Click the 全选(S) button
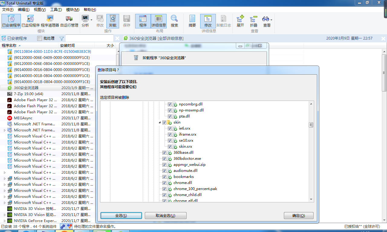 121,215
